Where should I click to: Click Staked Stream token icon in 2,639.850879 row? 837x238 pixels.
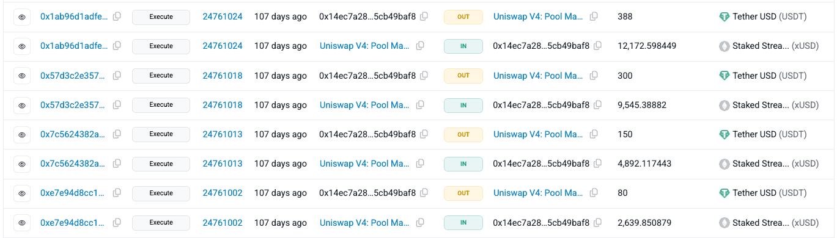tap(725, 223)
